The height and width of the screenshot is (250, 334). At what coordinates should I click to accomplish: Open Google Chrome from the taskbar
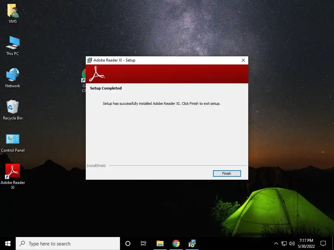[176, 243]
